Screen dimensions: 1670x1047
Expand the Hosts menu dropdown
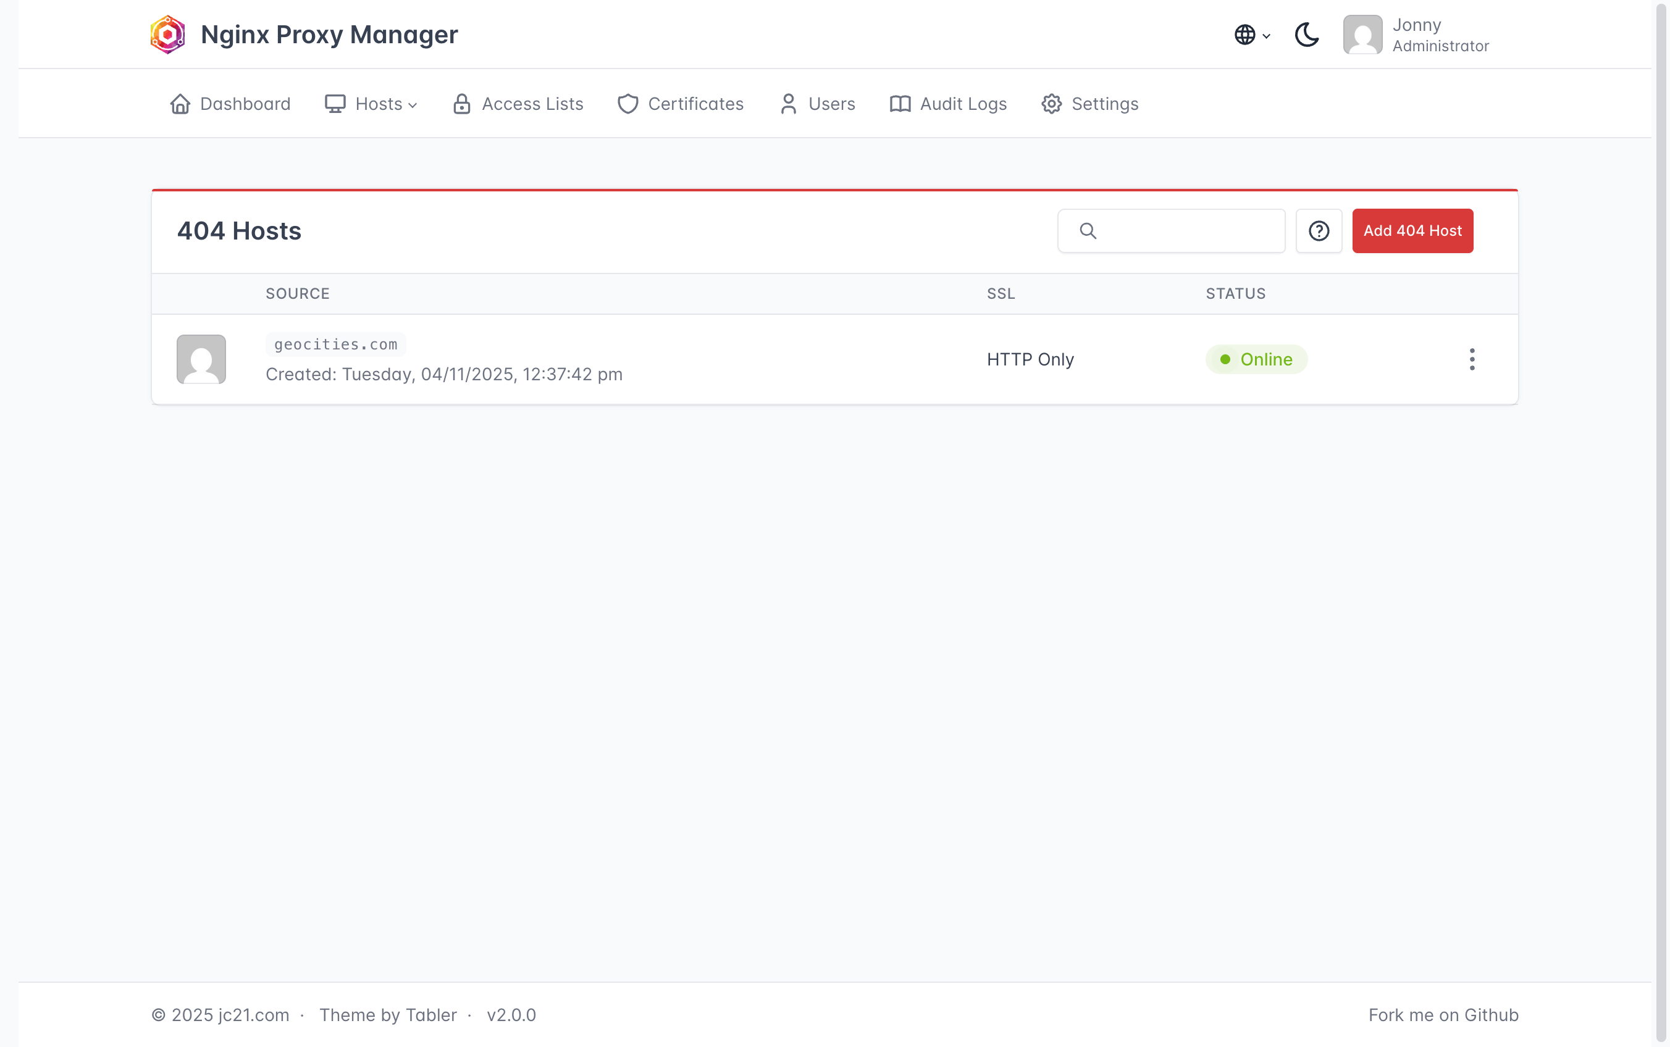tap(371, 104)
